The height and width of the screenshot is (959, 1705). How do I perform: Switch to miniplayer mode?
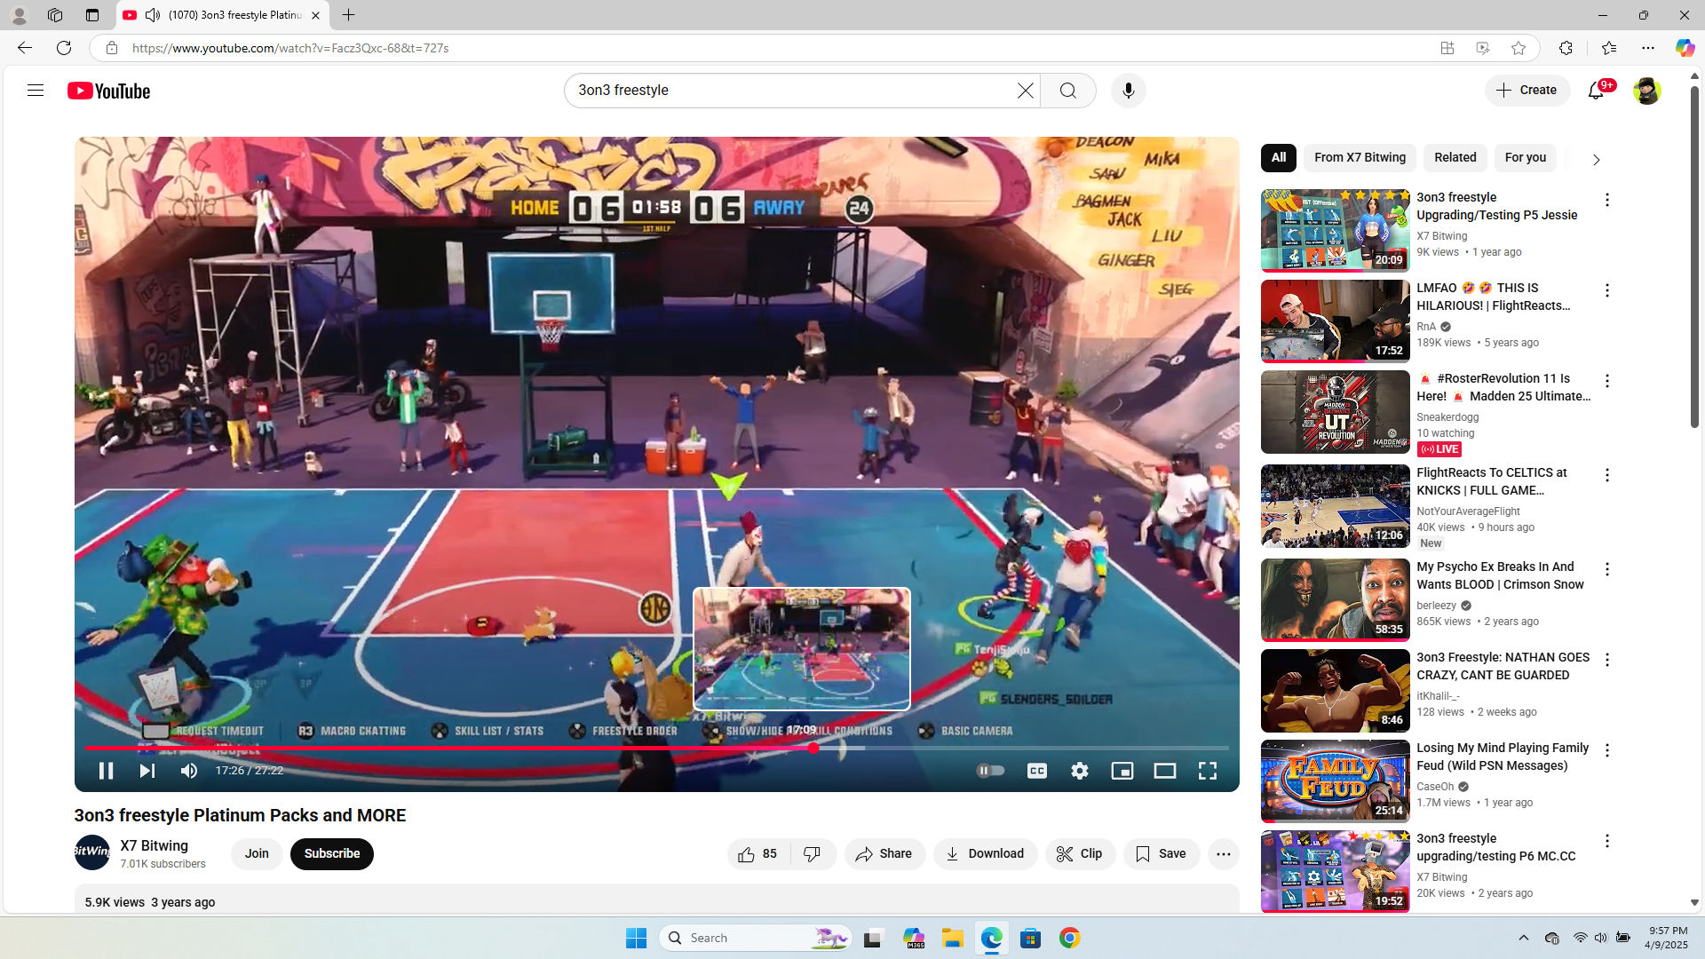click(1122, 771)
